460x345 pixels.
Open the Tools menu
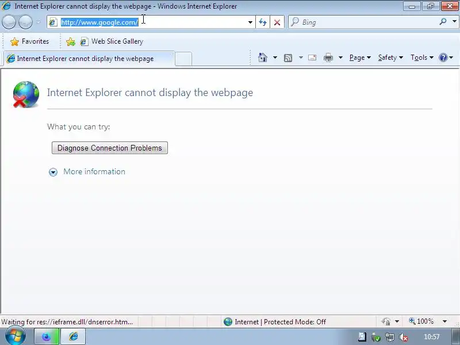pos(422,57)
